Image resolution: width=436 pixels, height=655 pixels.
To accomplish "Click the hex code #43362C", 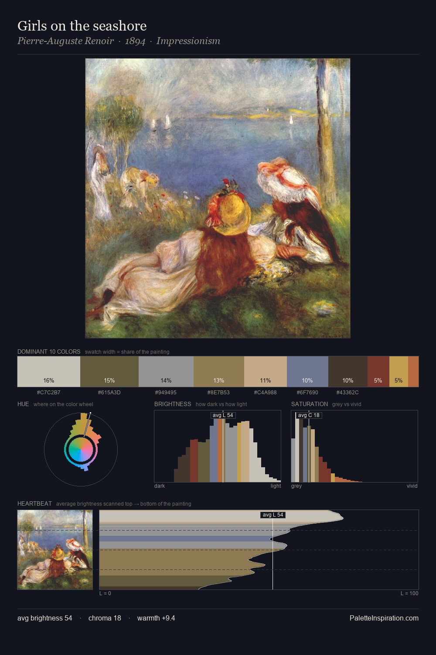I will point(347,393).
